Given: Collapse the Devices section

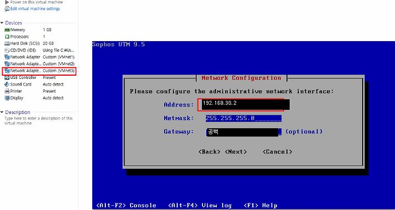Looking at the screenshot, I should coord(2,23).
